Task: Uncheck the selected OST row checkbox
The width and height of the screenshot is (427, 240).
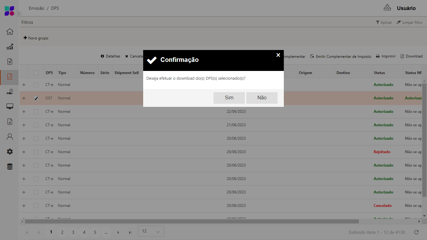Action: point(36,98)
